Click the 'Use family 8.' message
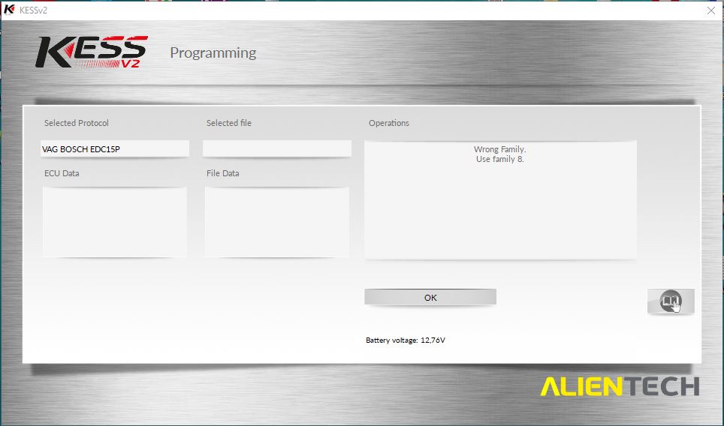Viewport: 724px width, 426px height. [500, 159]
